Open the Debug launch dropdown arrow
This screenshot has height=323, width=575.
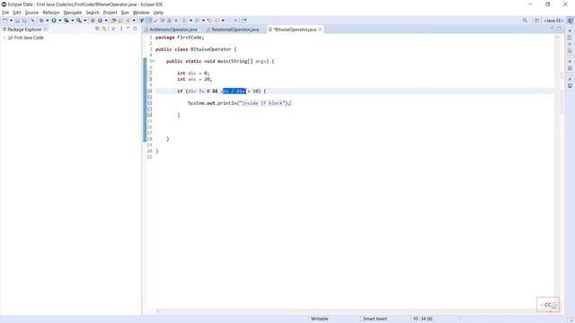[x=48, y=21]
